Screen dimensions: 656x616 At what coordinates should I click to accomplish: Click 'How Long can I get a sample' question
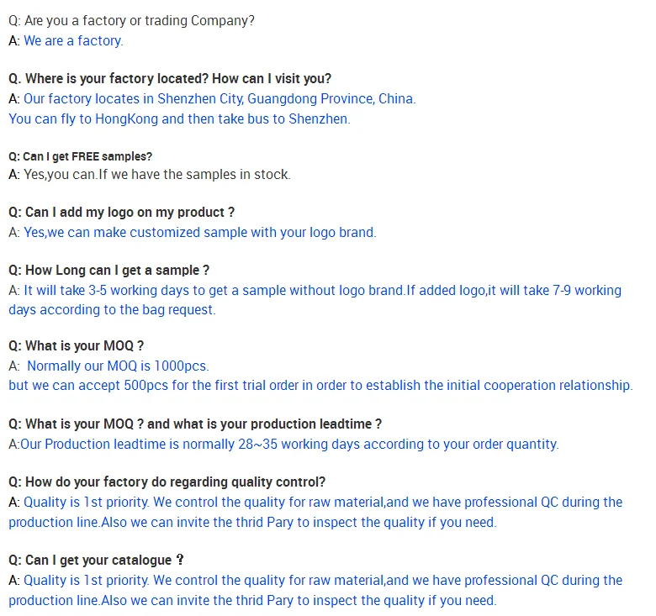[108, 271]
